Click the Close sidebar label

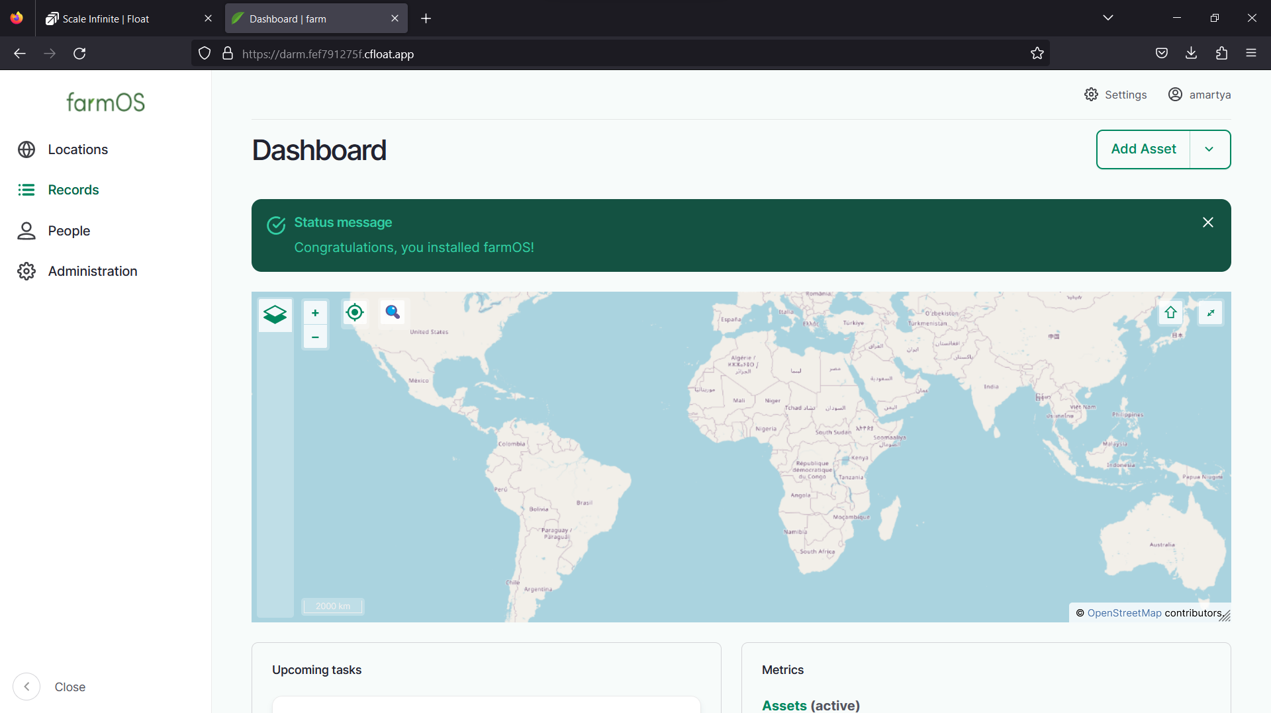pyautogui.click(x=70, y=687)
